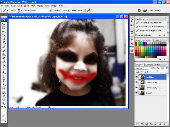170x127 pixels.
Task: Select the Eyedropper tool
Action: 4,96
